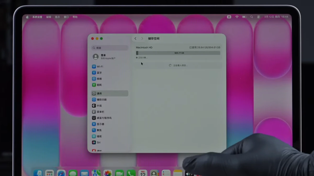314x176 pixels.
Task: Select 通用 in the sidebar
Action: click(110, 93)
